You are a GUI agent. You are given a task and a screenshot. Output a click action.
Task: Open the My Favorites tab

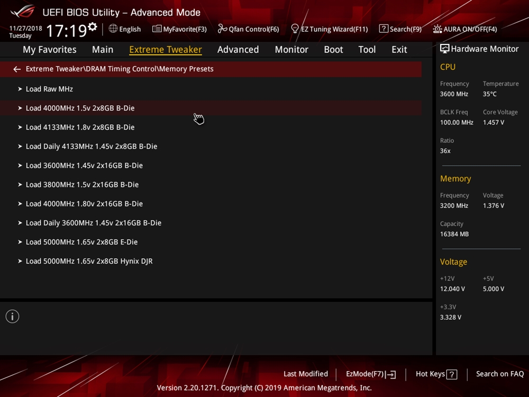pyautogui.click(x=50, y=50)
